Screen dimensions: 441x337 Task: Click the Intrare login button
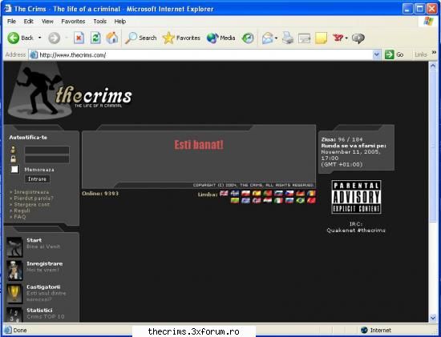pyautogui.click(x=37, y=179)
